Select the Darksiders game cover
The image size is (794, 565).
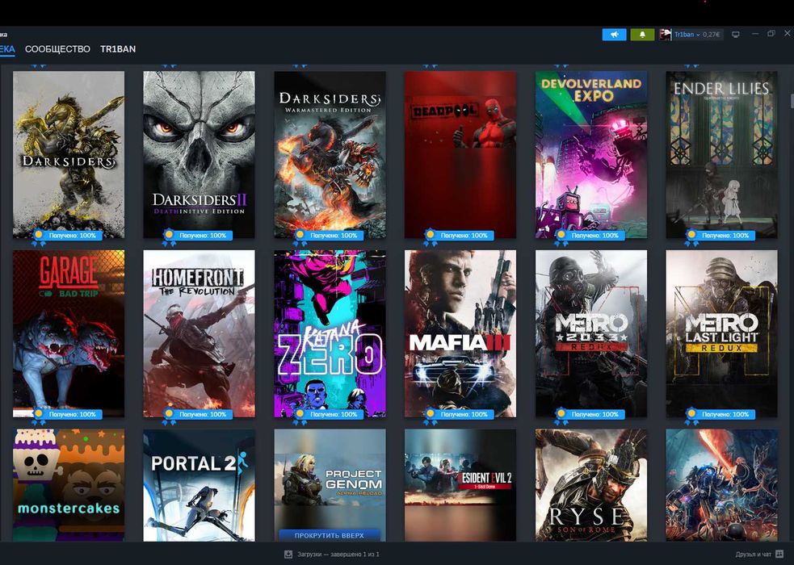tap(69, 154)
